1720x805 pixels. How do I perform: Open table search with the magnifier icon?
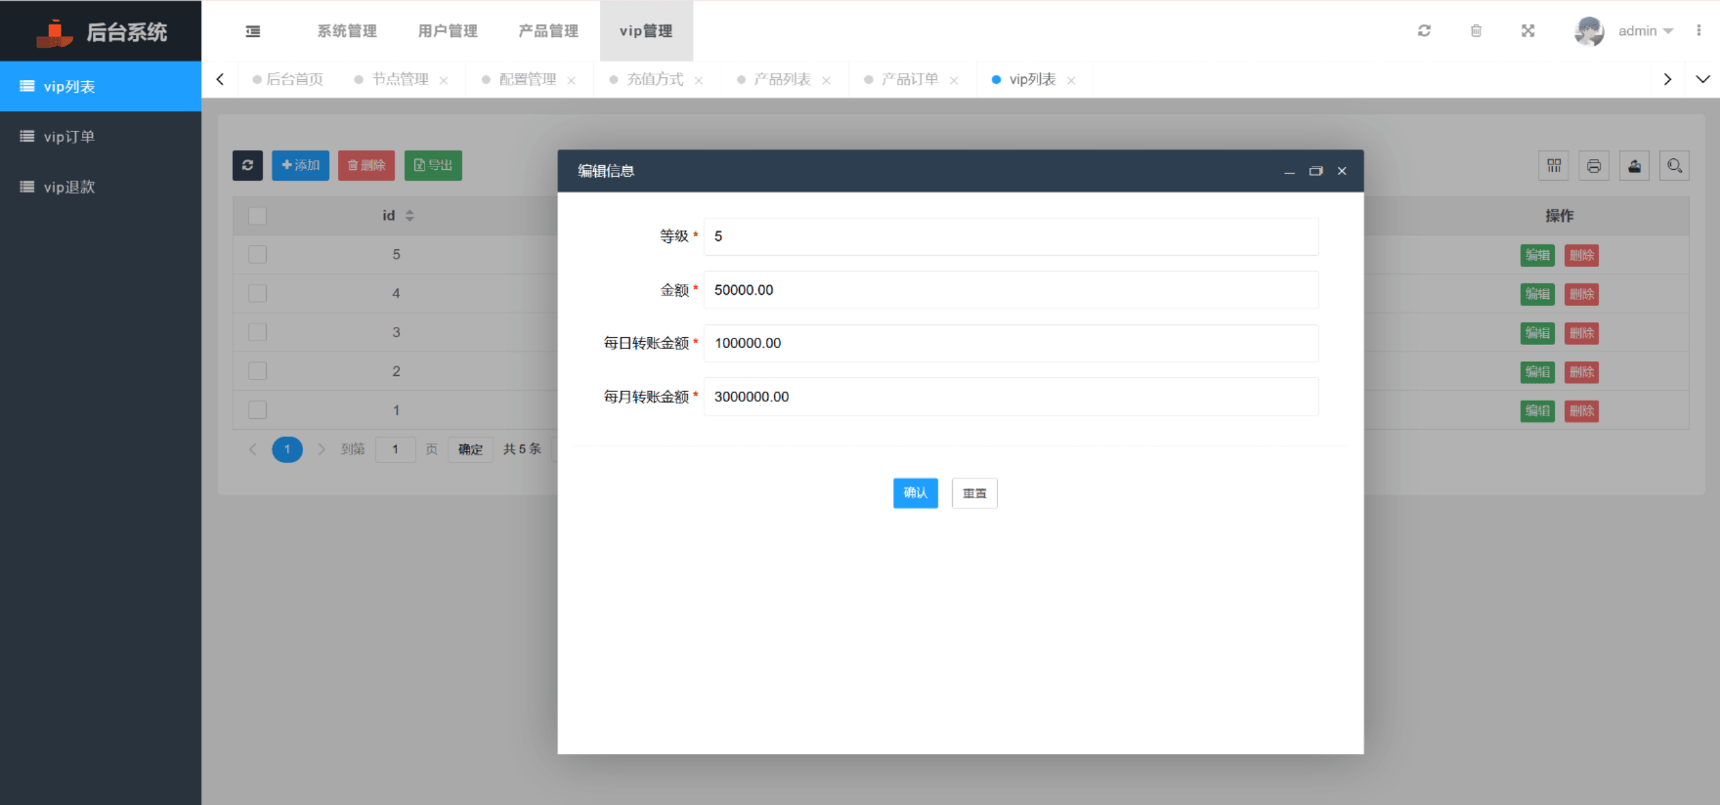pyautogui.click(x=1674, y=165)
